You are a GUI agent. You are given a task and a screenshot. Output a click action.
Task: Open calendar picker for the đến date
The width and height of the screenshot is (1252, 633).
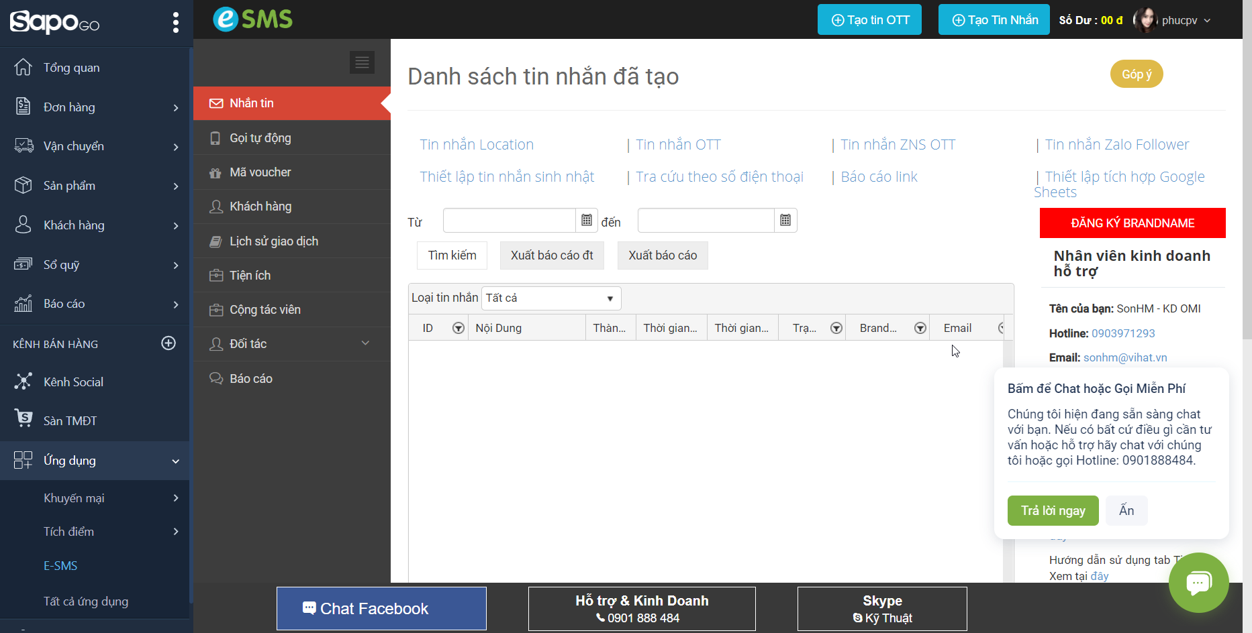pos(785,221)
